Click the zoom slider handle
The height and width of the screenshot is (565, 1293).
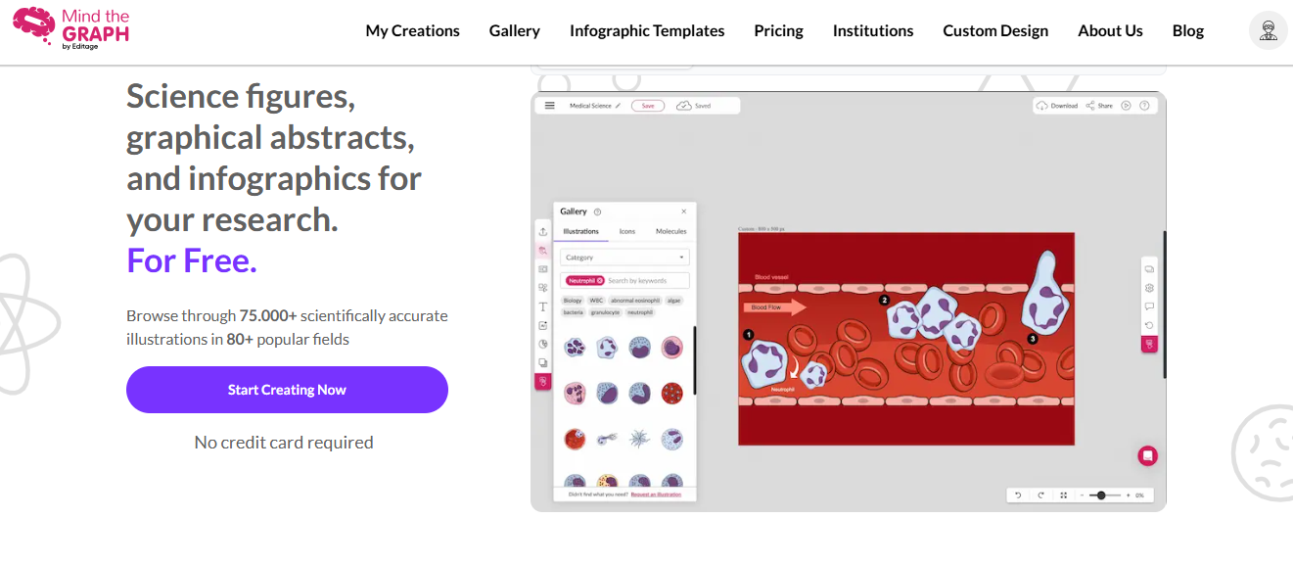tap(1101, 495)
